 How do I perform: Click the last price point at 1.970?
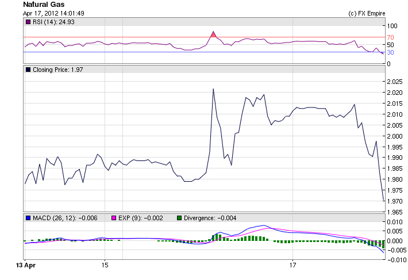click(x=383, y=200)
